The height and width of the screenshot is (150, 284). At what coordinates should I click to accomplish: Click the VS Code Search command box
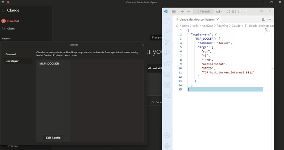coord(203,11)
